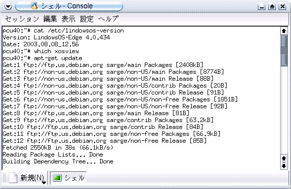Click the 'Get:10' sarge/contrib Release line
291x189 pixels.
[103, 127]
